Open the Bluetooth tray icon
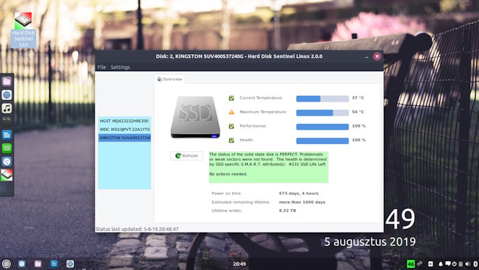 [476, 264]
